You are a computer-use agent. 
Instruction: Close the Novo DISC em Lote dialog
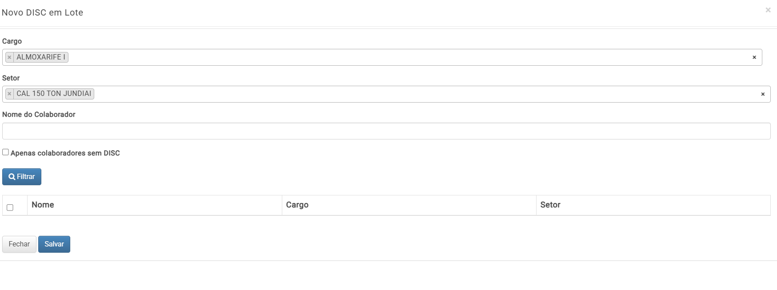point(768,10)
